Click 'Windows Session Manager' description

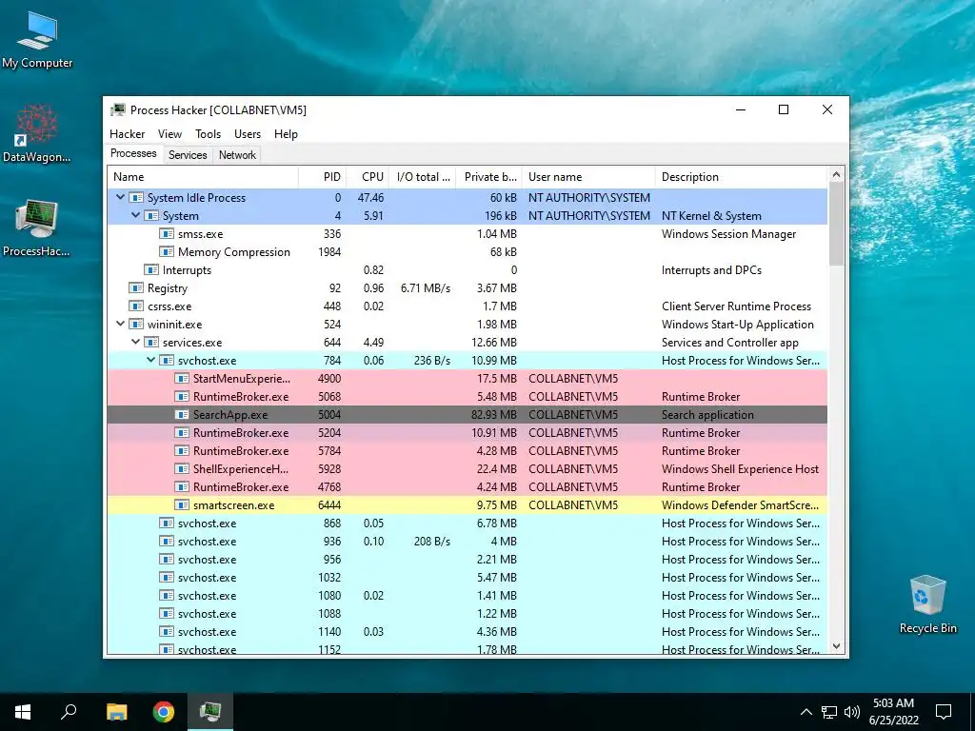tap(728, 234)
